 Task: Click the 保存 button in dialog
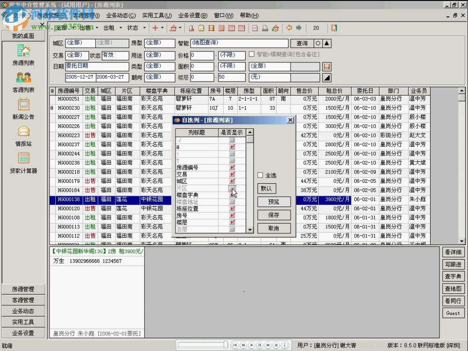click(x=274, y=215)
